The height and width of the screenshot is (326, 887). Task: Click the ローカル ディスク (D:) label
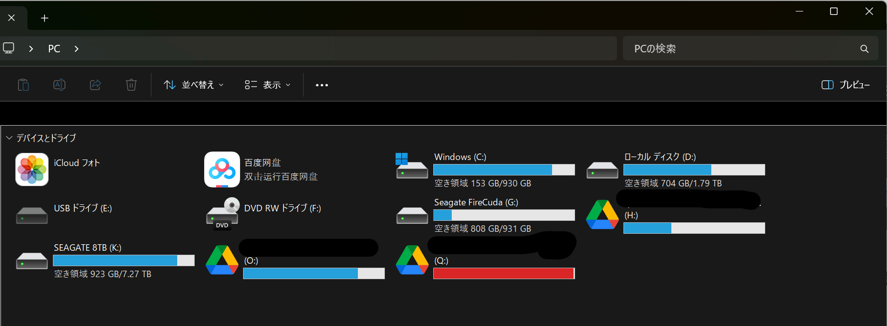[x=660, y=157]
